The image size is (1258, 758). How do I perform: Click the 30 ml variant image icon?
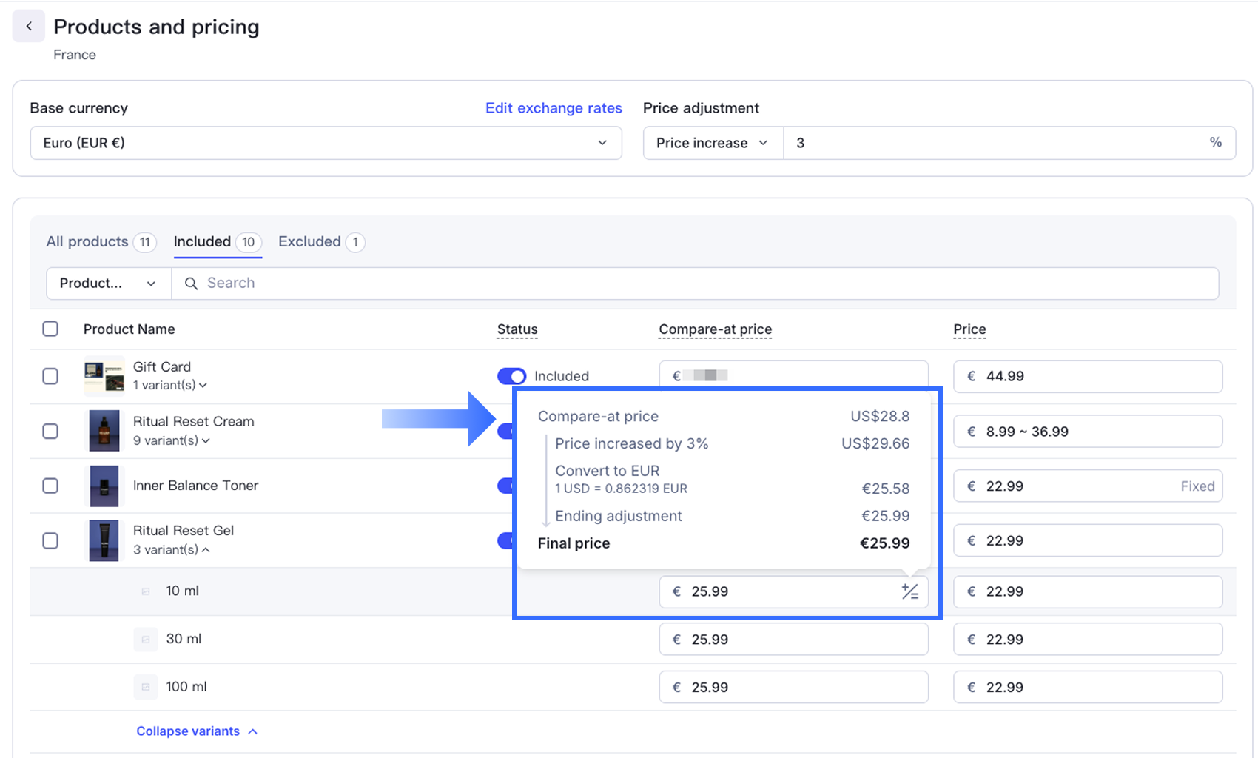click(146, 640)
